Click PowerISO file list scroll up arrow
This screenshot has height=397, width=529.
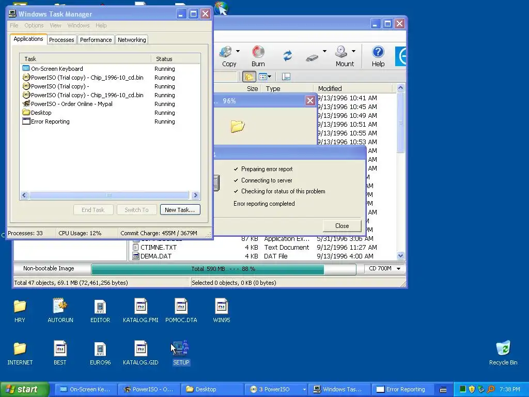[400, 88]
